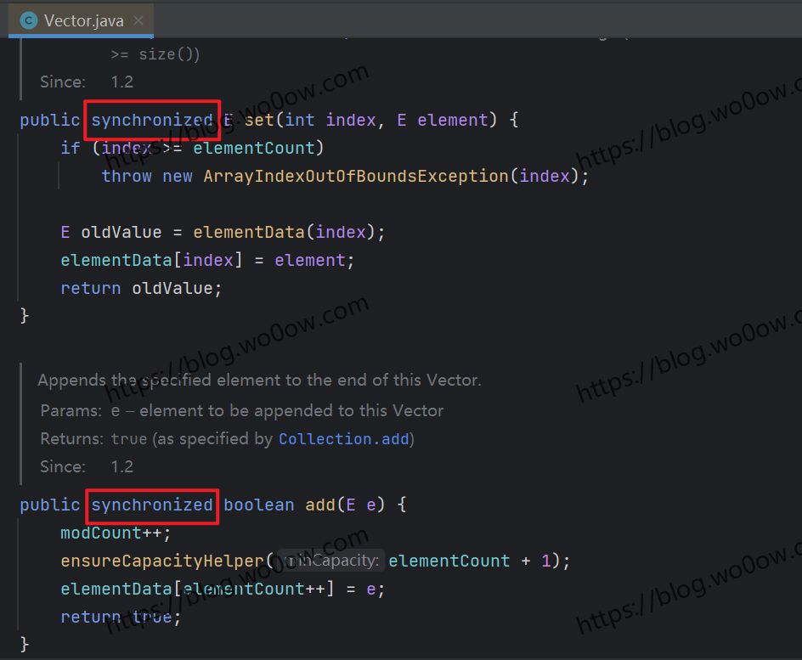Open the Collection.add documentation link

[343, 439]
